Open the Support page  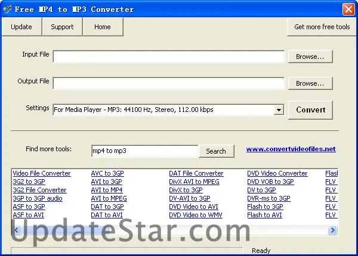click(62, 27)
